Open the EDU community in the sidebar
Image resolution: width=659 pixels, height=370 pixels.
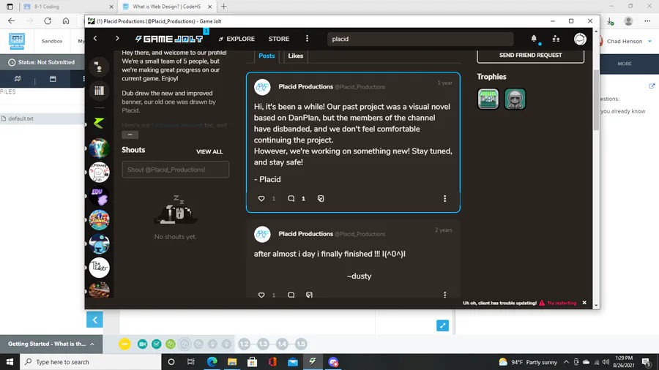tap(99, 196)
